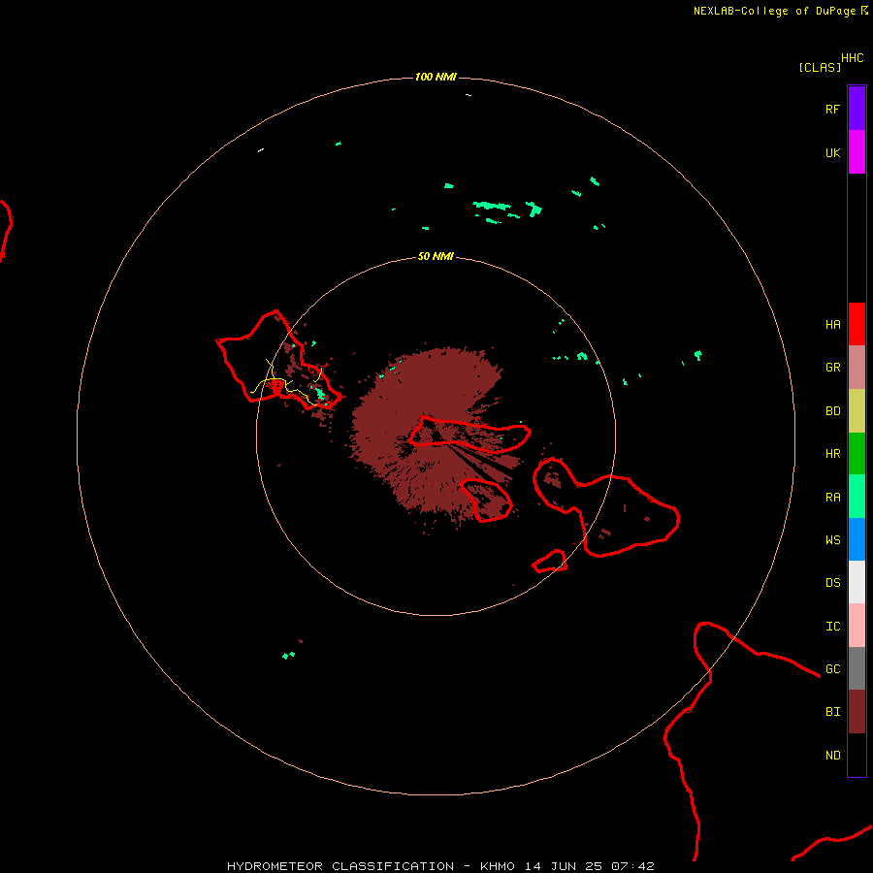Click the UK legend label
873x873 pixels.
(x=832, y=152)
